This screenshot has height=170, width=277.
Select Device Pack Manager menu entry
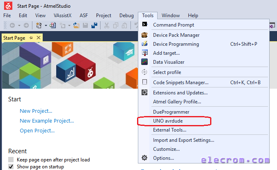[204, 35]
